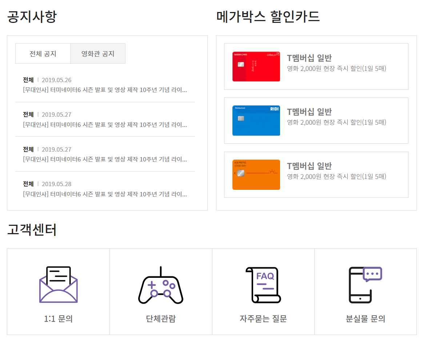Click the 메가박스 할인카드 section heading
Viewport: 423px width, 344px height.
pyautogui.click(x=268, y=17)
